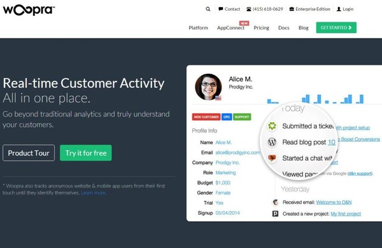Viewport: 382px width, 248px height.
Task: Click the WordPress icon beside Read blog post
Action: click(x=272, y=142)
